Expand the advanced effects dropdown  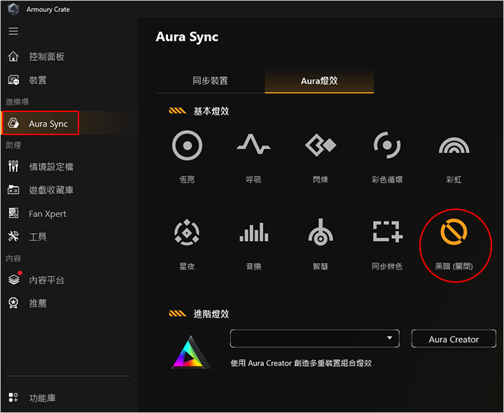pyautogui.click(x=315, y=338)
